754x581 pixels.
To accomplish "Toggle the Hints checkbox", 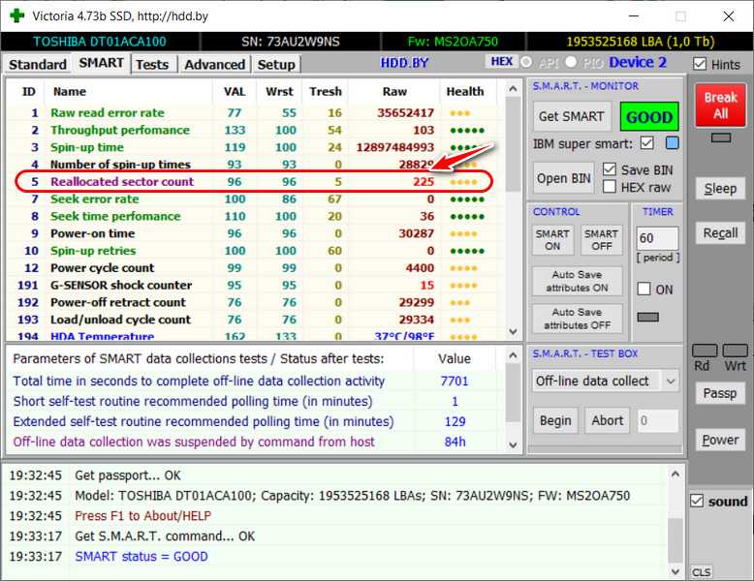I will tap(700, 64).
